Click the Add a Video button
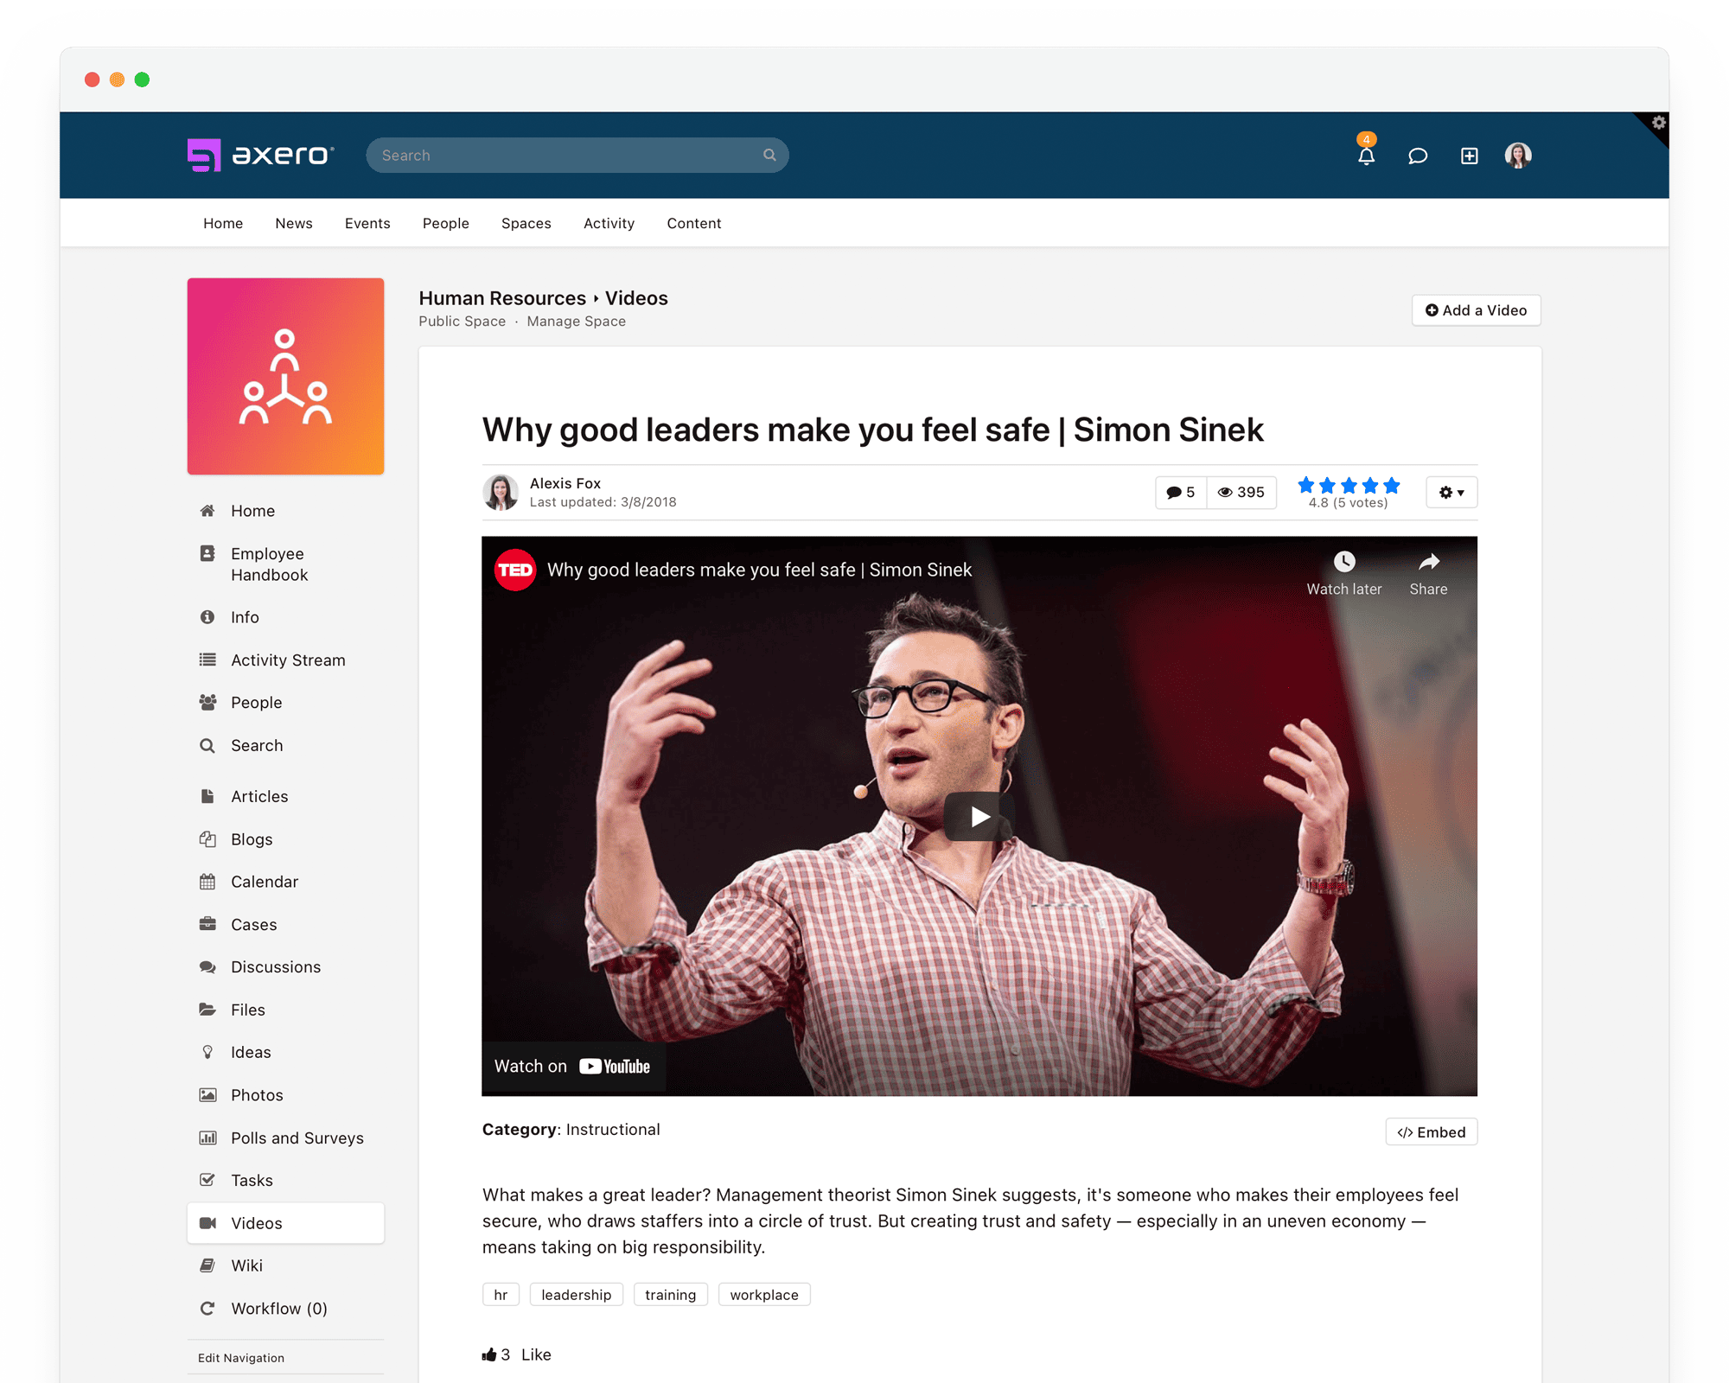The width and height of the screenshot is (1729, 1383). point(1476,309)
